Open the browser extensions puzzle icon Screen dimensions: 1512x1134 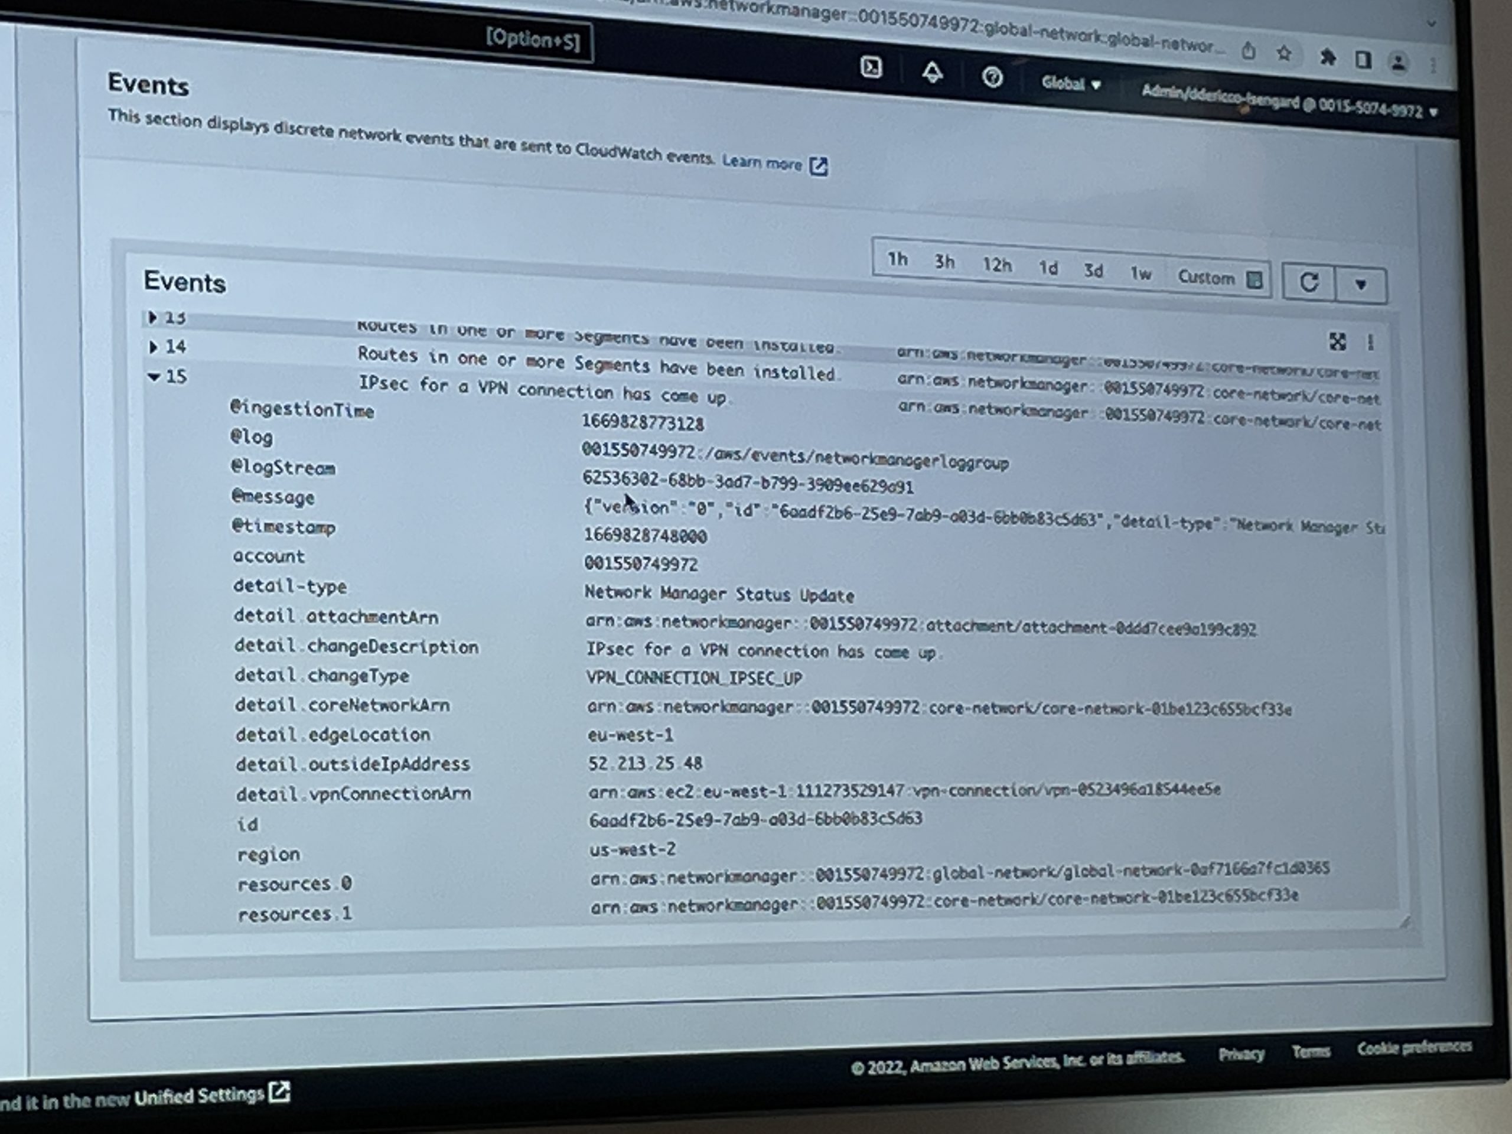click(1327, 57)
